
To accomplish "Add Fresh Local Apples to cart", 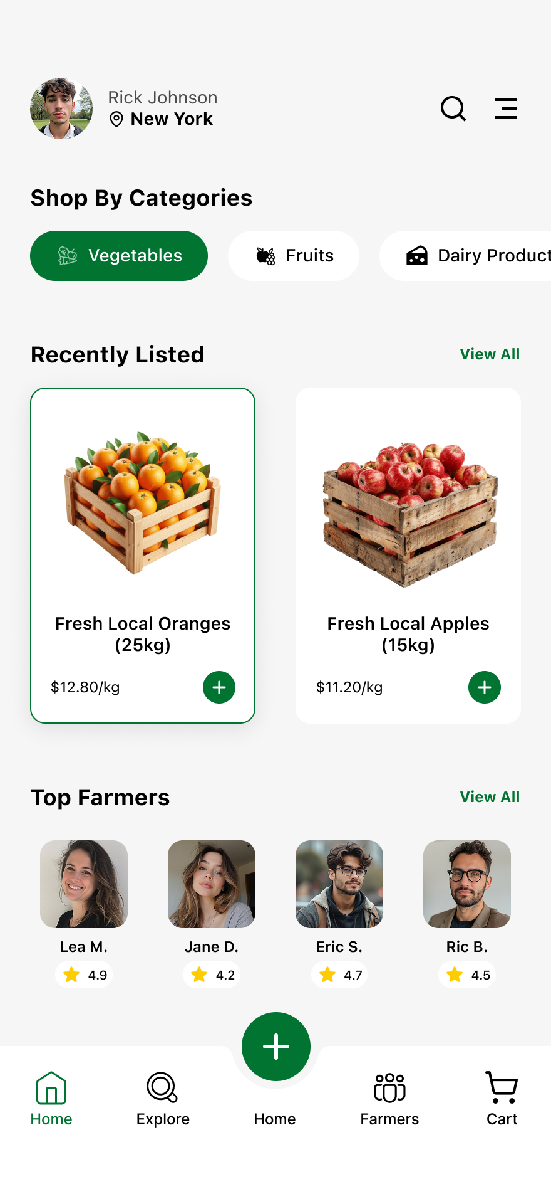I will (x=485, y=687).
